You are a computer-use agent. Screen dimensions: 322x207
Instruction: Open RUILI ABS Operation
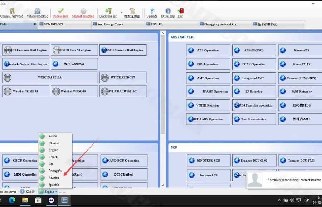(x=208, y=119)
